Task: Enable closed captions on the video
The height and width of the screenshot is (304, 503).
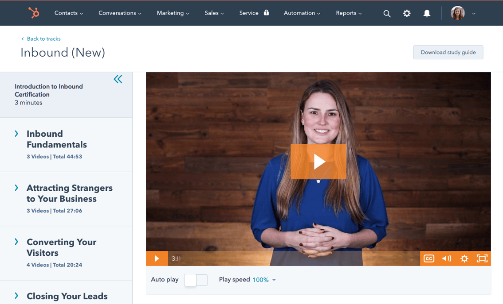Action: 428,258
